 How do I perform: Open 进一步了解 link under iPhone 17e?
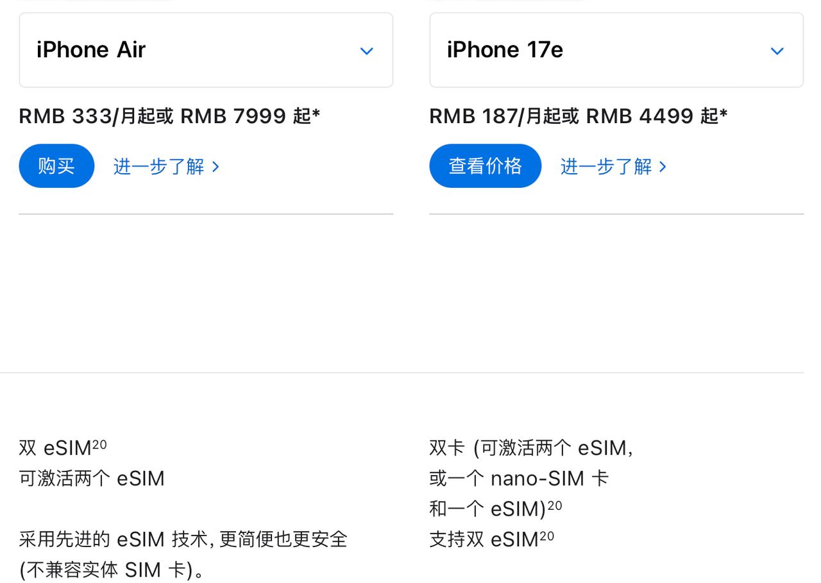point(605,166)
